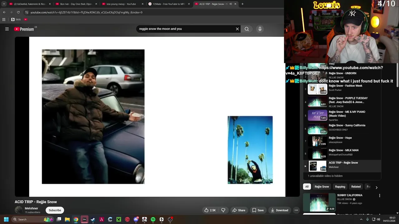Open Google Chrome from the taskbar
The height and width of the screenshot is (224, 399).
[76, 219]
